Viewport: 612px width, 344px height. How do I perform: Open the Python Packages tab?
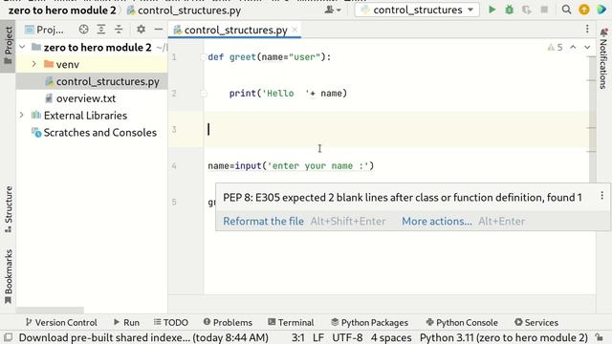pos(370,322)
